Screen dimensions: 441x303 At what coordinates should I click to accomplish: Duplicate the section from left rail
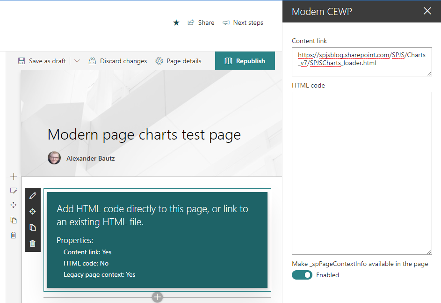pos(14,220)
